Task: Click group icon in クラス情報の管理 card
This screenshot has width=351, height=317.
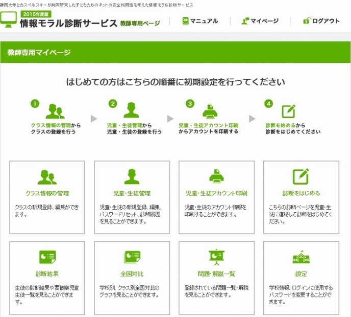Action: pos(47,177)
